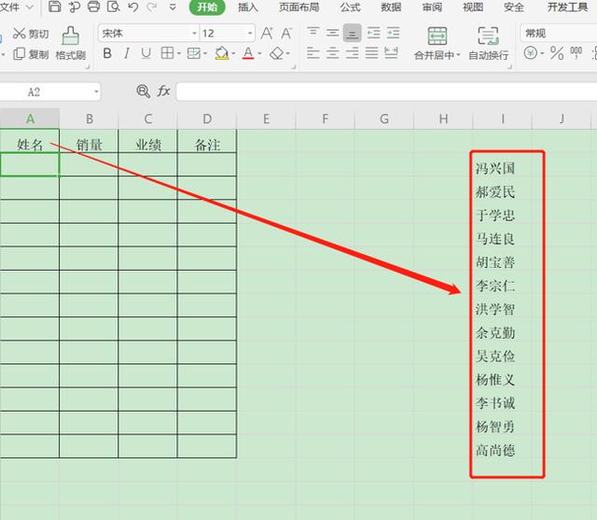
Task: Toggle the highlighted bottom align button
Action: click(x=353, y=34)
